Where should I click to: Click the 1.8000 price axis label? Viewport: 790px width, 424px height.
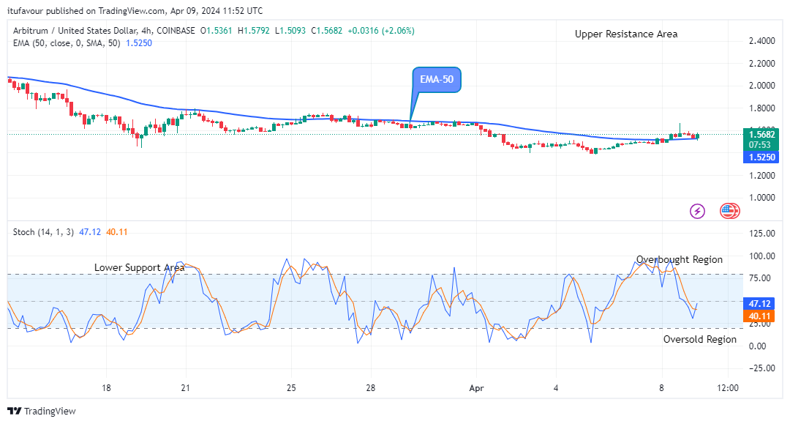tap(761, 108)
